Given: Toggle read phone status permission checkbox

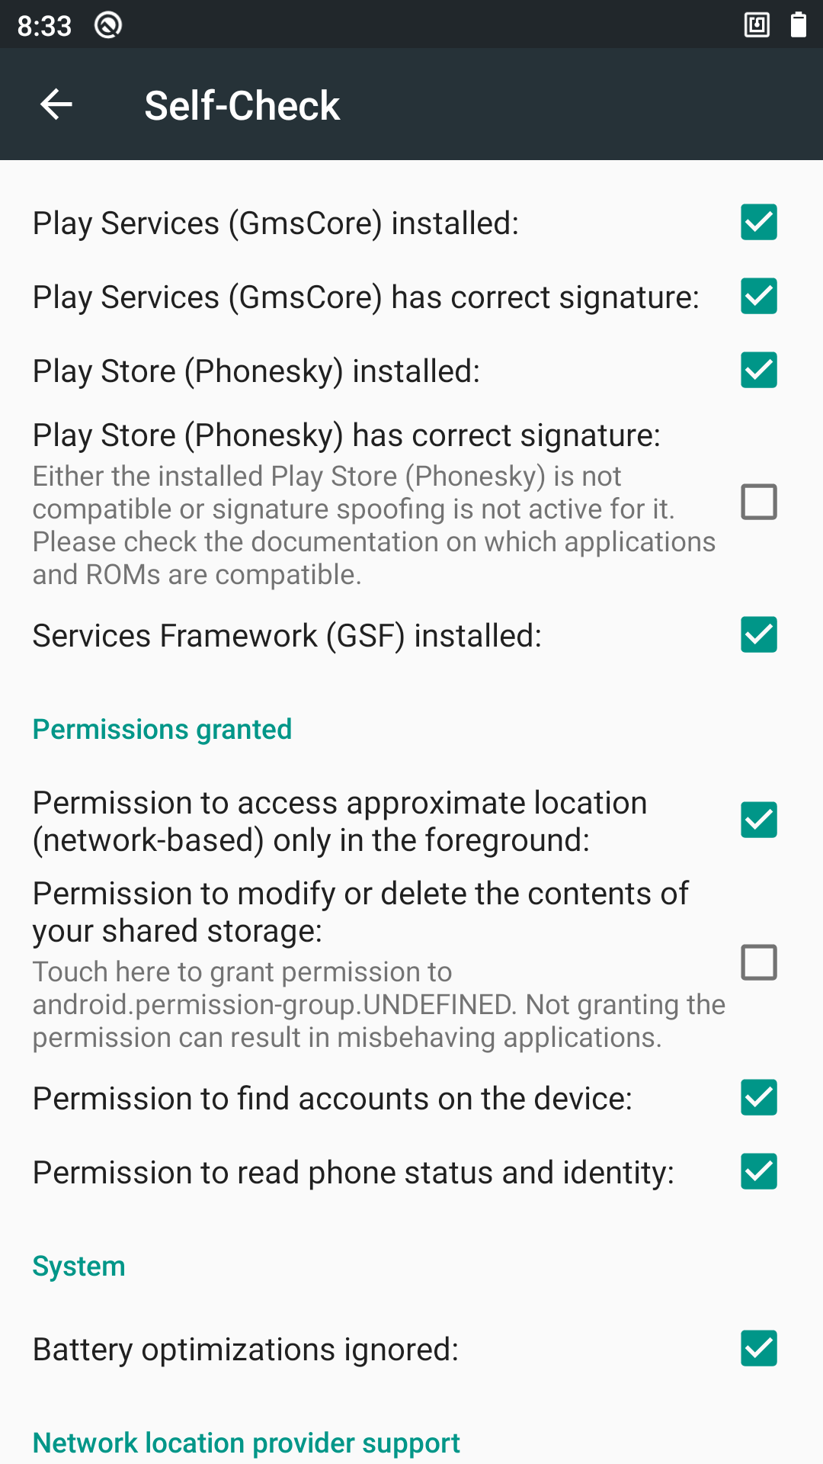Looking at the screenshot, I should coord(759,1171).
